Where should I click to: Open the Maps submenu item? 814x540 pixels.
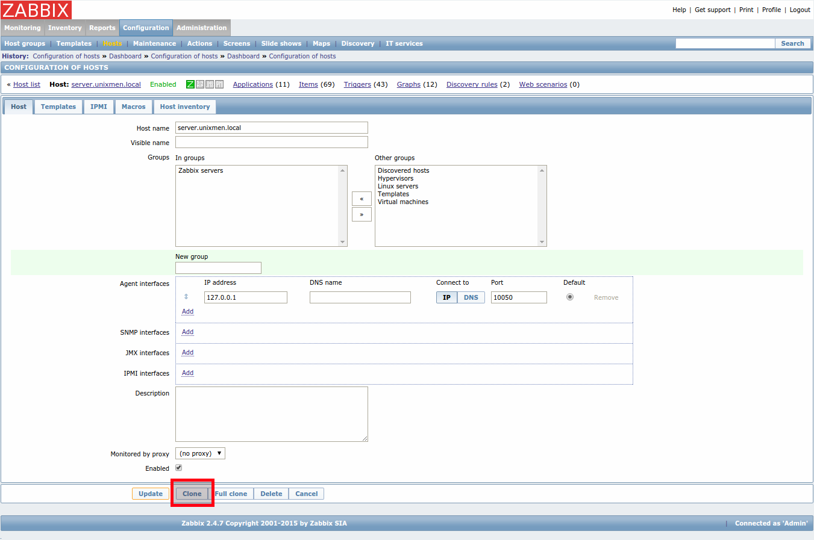coord(321,43)
